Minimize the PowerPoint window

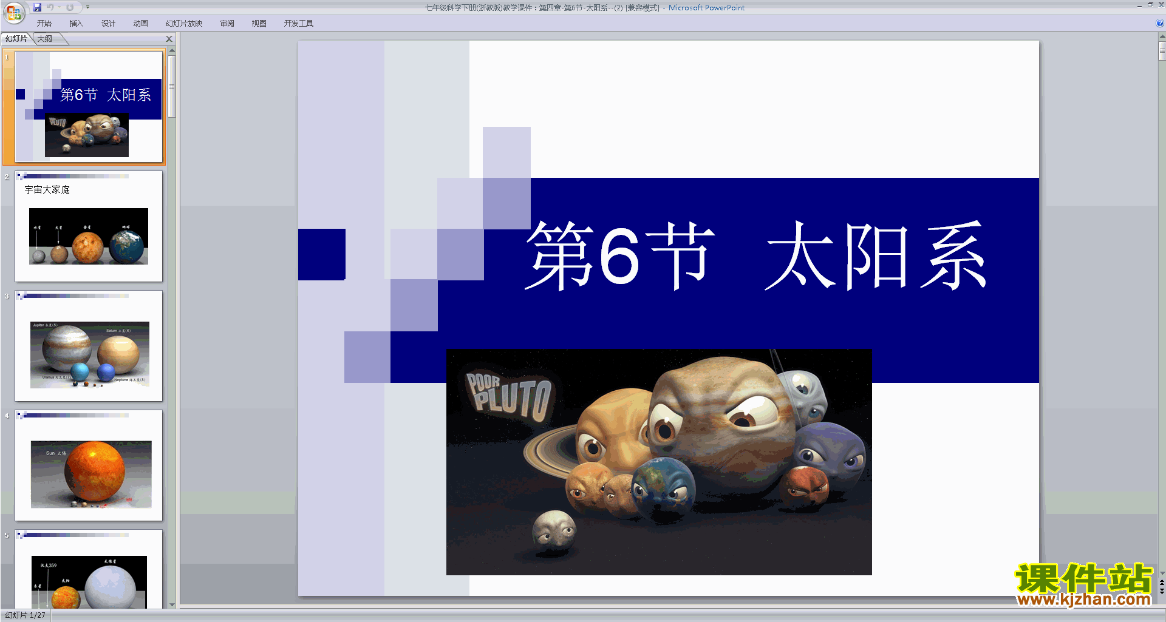(1139, 5)
